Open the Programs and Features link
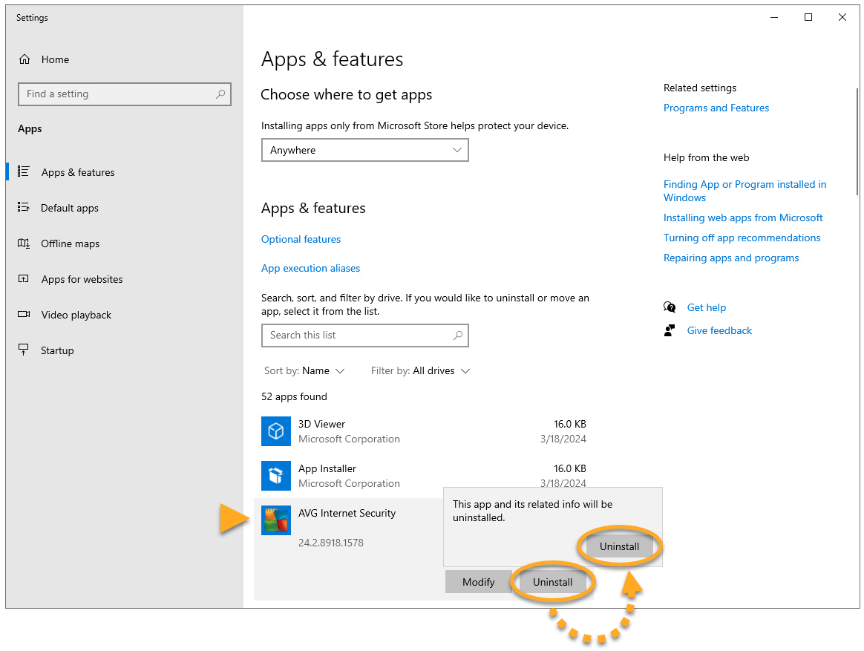Image resolution: width=864 pixels, height=651 pixels. [x=716, y=108]
